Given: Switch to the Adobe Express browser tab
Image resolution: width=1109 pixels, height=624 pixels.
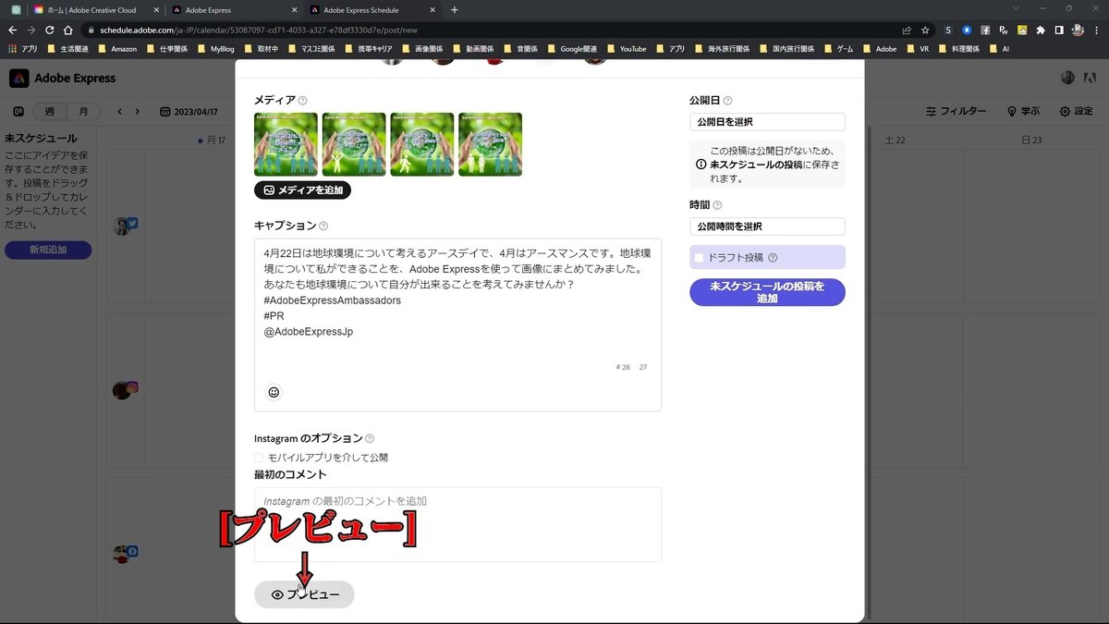Looking at the screenshot, I should coord(234,9).
